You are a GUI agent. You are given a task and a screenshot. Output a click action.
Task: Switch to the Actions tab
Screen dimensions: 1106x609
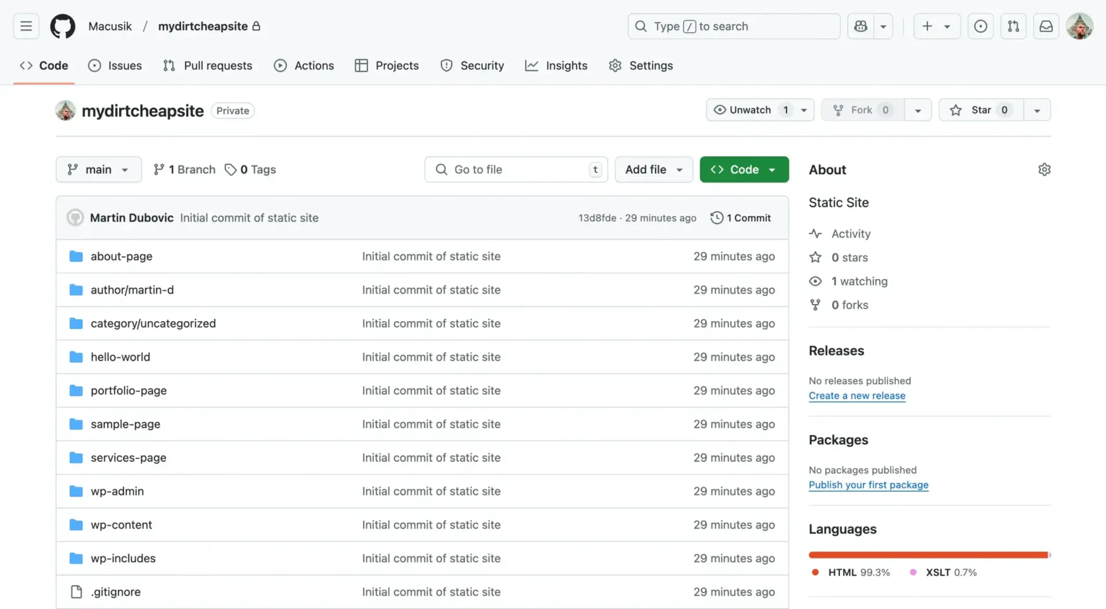[304, 66]
